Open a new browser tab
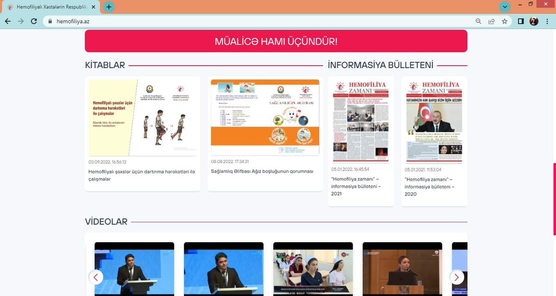This screenshot has width=556, height=296. tap(109, 7)
